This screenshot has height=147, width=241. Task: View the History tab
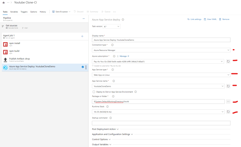[43, 12]
